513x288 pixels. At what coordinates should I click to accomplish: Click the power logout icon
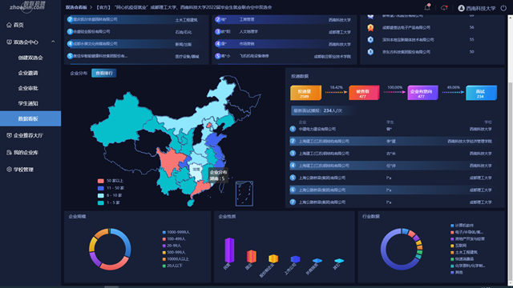click(x=503, y=8)
